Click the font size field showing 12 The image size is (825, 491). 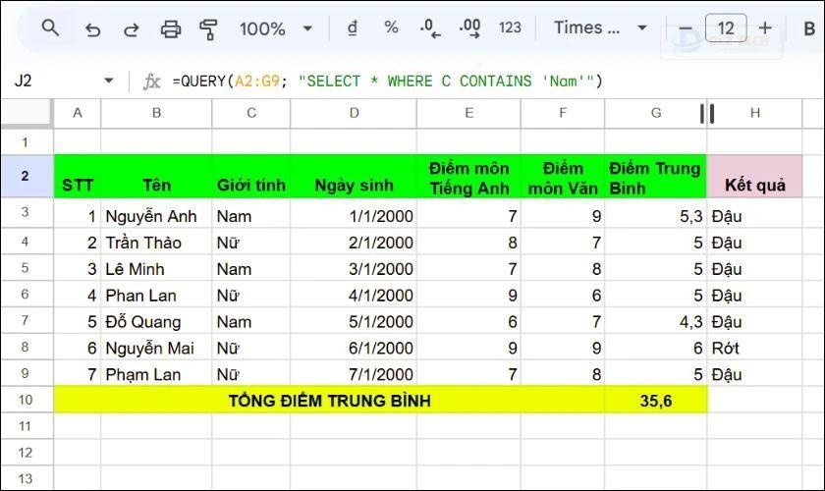pyautogui.click(x=726, y=27)
